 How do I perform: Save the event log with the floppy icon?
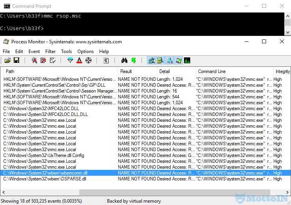[x=16, y=61]
